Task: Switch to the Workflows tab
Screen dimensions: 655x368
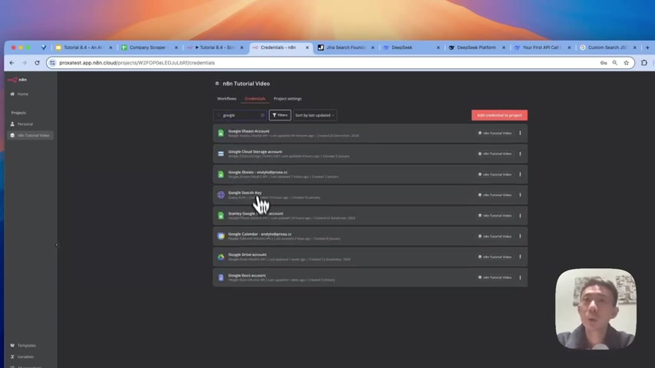Action: pyautogui.click(x=227, y=99)
